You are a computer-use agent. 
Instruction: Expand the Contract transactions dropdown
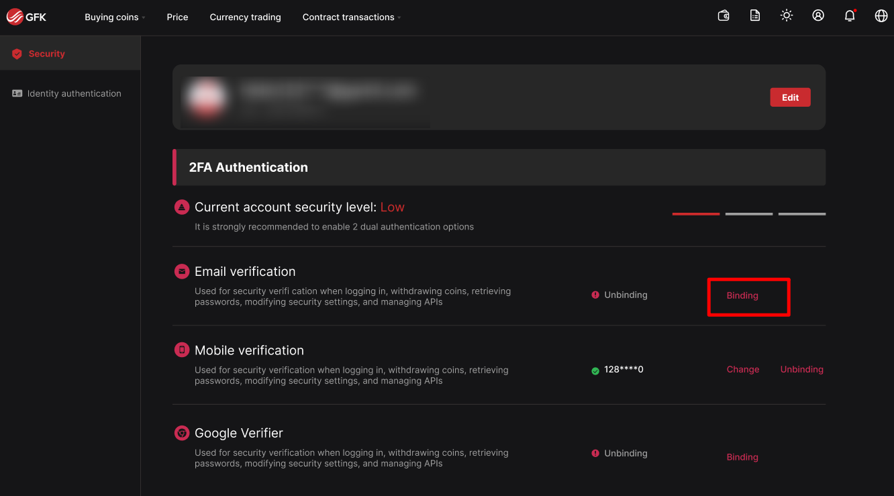[351, 17]
